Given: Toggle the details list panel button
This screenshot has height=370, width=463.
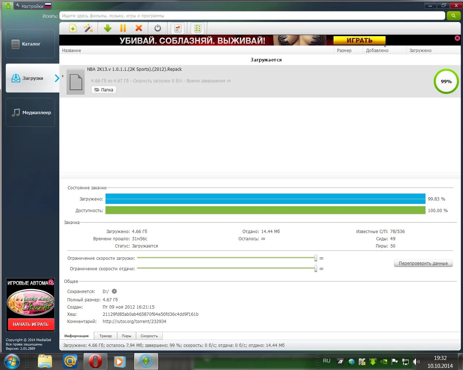Looking at the screenshot, I should pos(197,28).
